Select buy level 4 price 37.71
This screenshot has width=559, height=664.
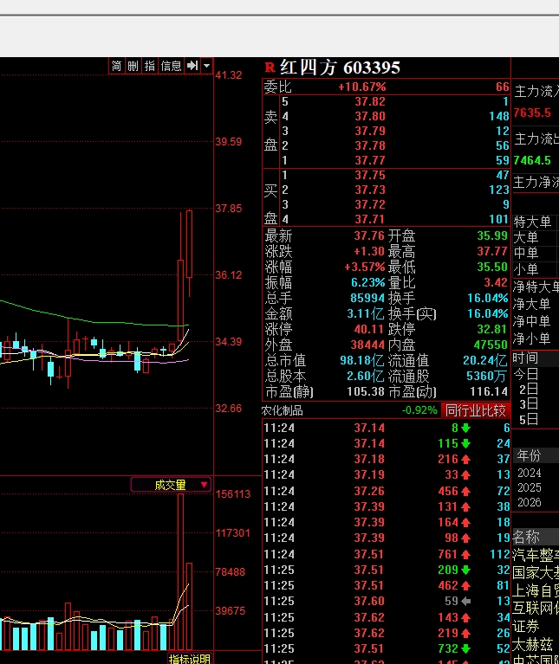[370, 219]
